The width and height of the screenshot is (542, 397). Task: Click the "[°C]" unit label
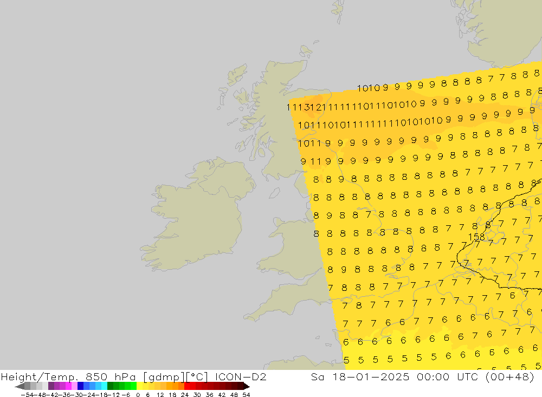(x=197, y=377)
